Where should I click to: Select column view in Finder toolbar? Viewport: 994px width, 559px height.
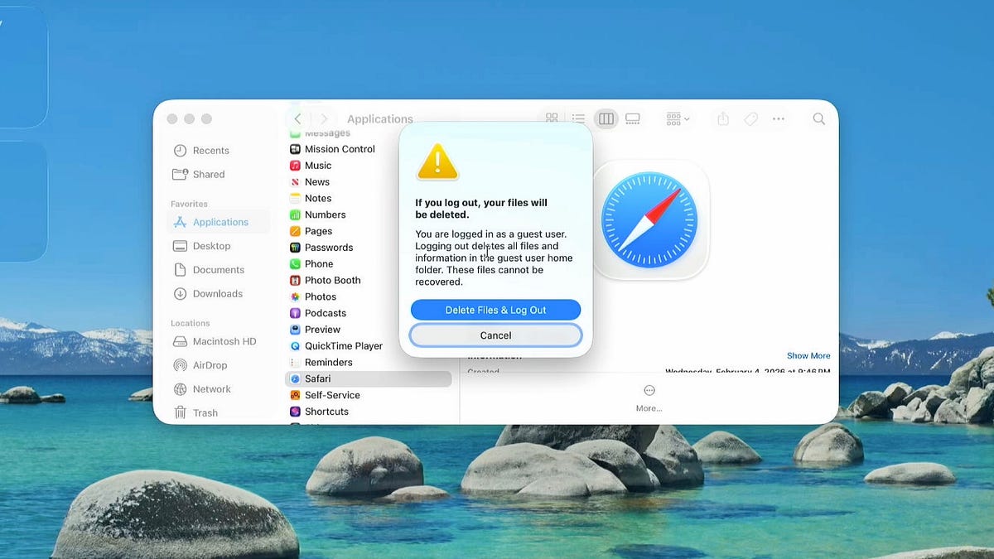[x=606, y=119]
